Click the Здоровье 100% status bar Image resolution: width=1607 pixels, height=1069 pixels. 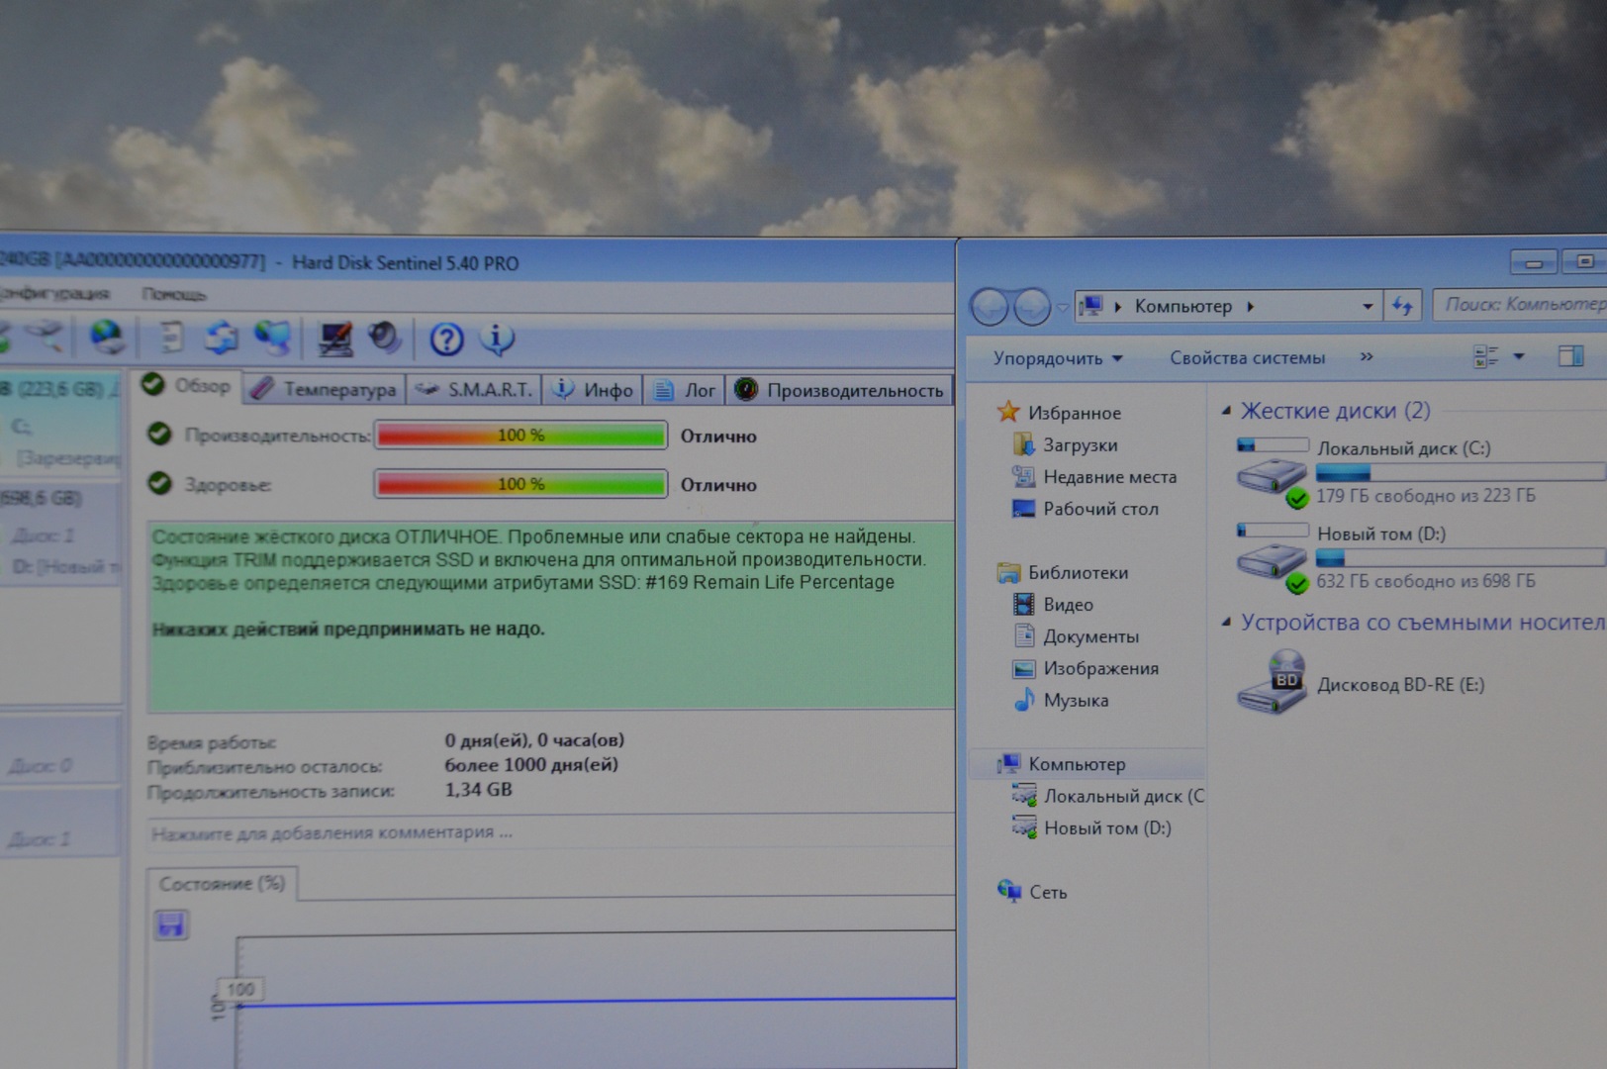pyautogui.click(x=520, y=484)
